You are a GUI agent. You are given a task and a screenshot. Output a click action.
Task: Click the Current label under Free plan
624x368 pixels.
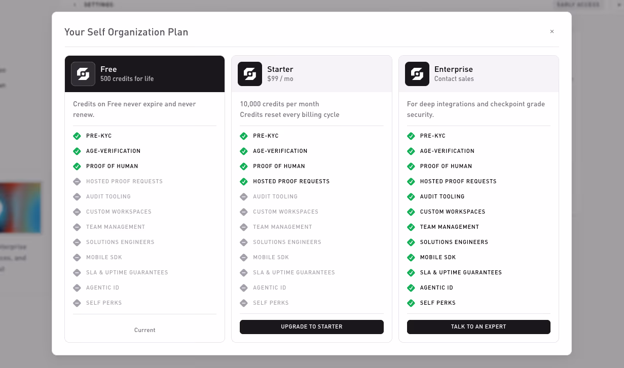[x=145, y=330]
